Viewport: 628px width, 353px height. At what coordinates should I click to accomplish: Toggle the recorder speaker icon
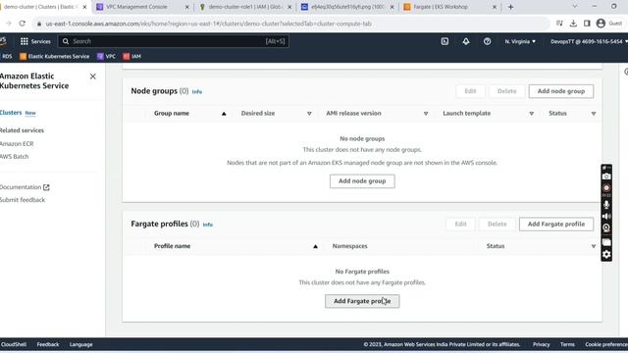(x=606, y=216)
